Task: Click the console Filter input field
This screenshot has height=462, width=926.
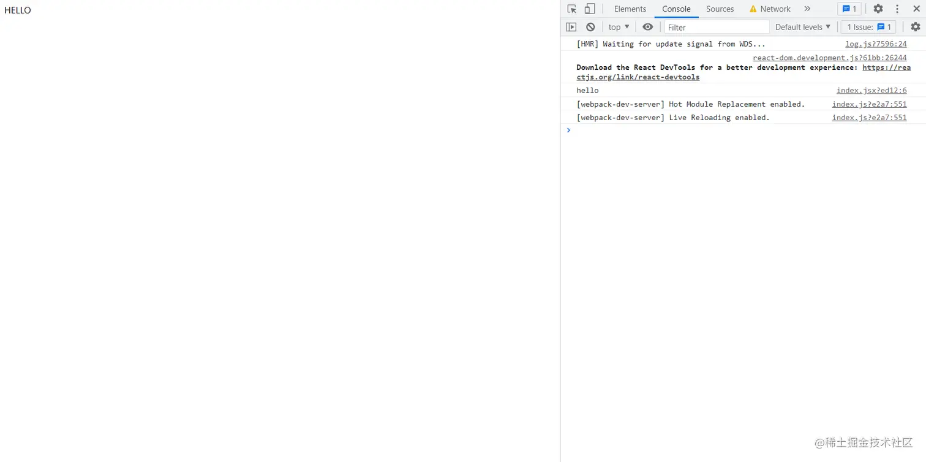Action: tap(717, 27)
